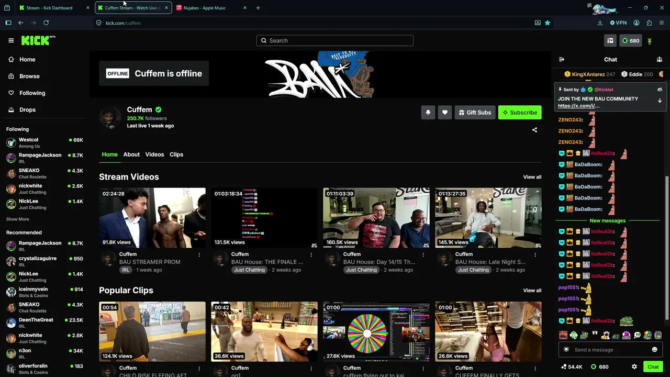The image size is (670, 377).
Task: Open Westcol channel in Following list
Action: pyautogui.click(x=44, y=142)
